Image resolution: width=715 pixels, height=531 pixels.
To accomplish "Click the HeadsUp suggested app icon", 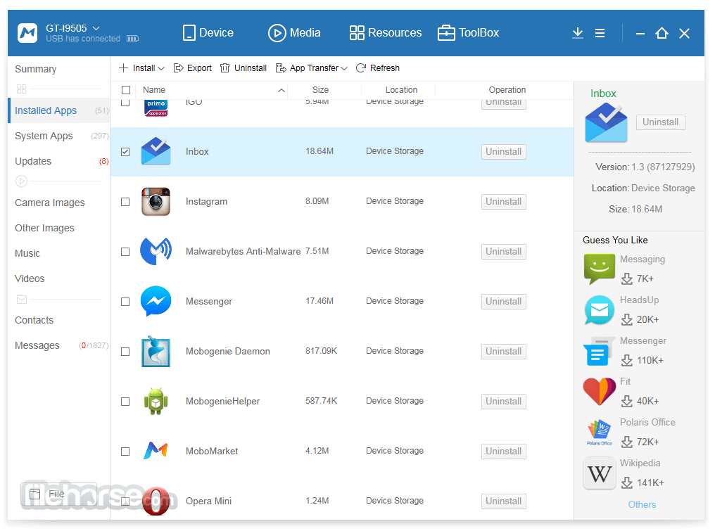I will pyautogui.click(x=599, y=310).
